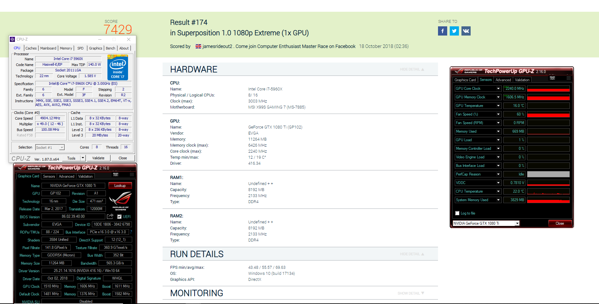
Task: Click screenshot camera icon in GPU-Z Sensors window
Action: (x=552, y=78)
